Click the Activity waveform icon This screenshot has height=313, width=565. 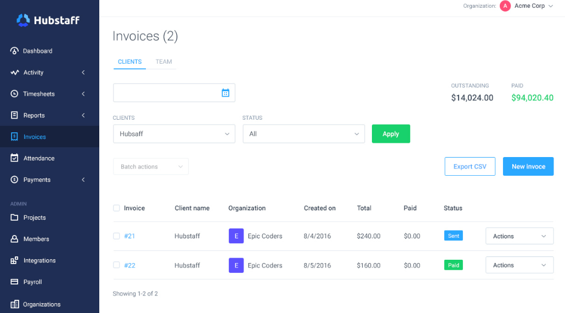(14, 72)
